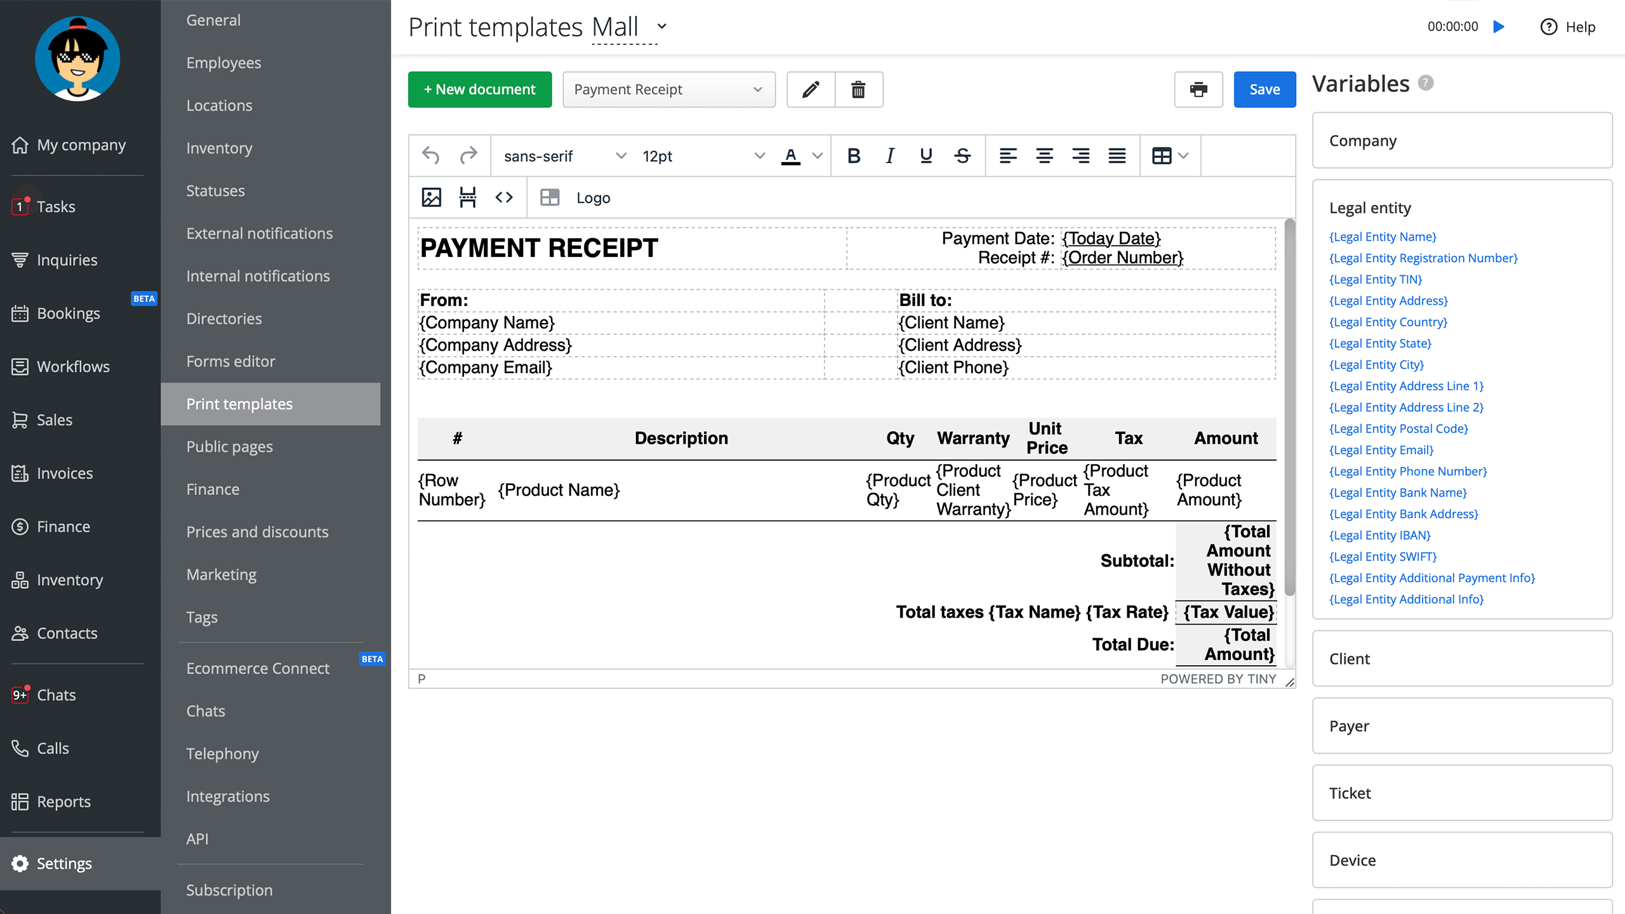Open the text color picker arrow
Viewport: 1625px width, 914px height.
818,156
